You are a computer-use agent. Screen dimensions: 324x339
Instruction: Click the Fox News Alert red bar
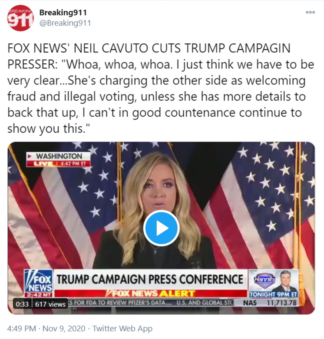point(151,293)
